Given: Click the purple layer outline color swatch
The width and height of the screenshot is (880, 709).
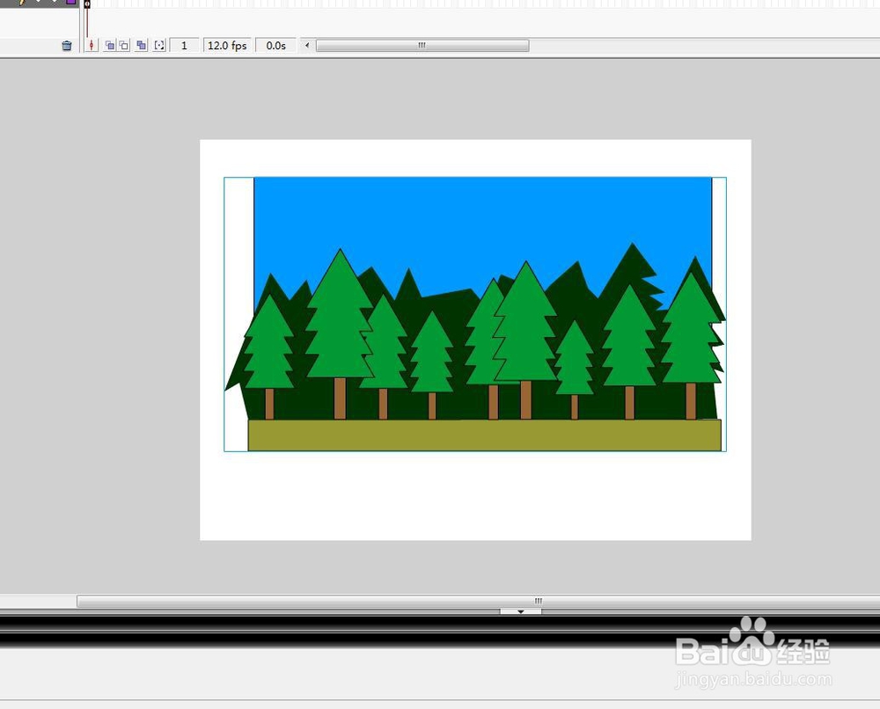Looking at the screenshot, I should pyautogui.click(x=71, y=2).
